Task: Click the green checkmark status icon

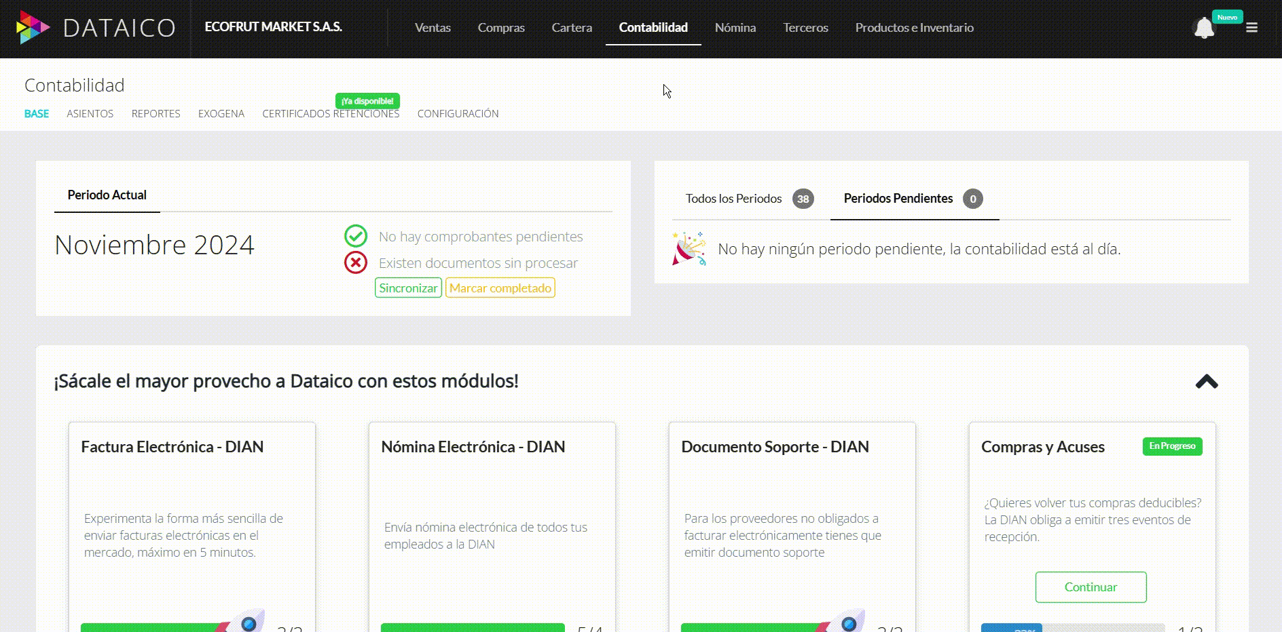Action: pos(355,236)
